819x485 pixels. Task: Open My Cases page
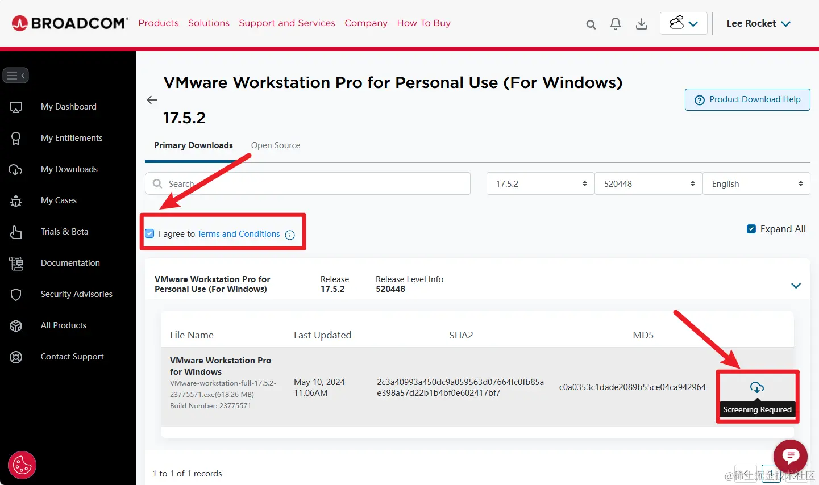click(x=59, y=200)
